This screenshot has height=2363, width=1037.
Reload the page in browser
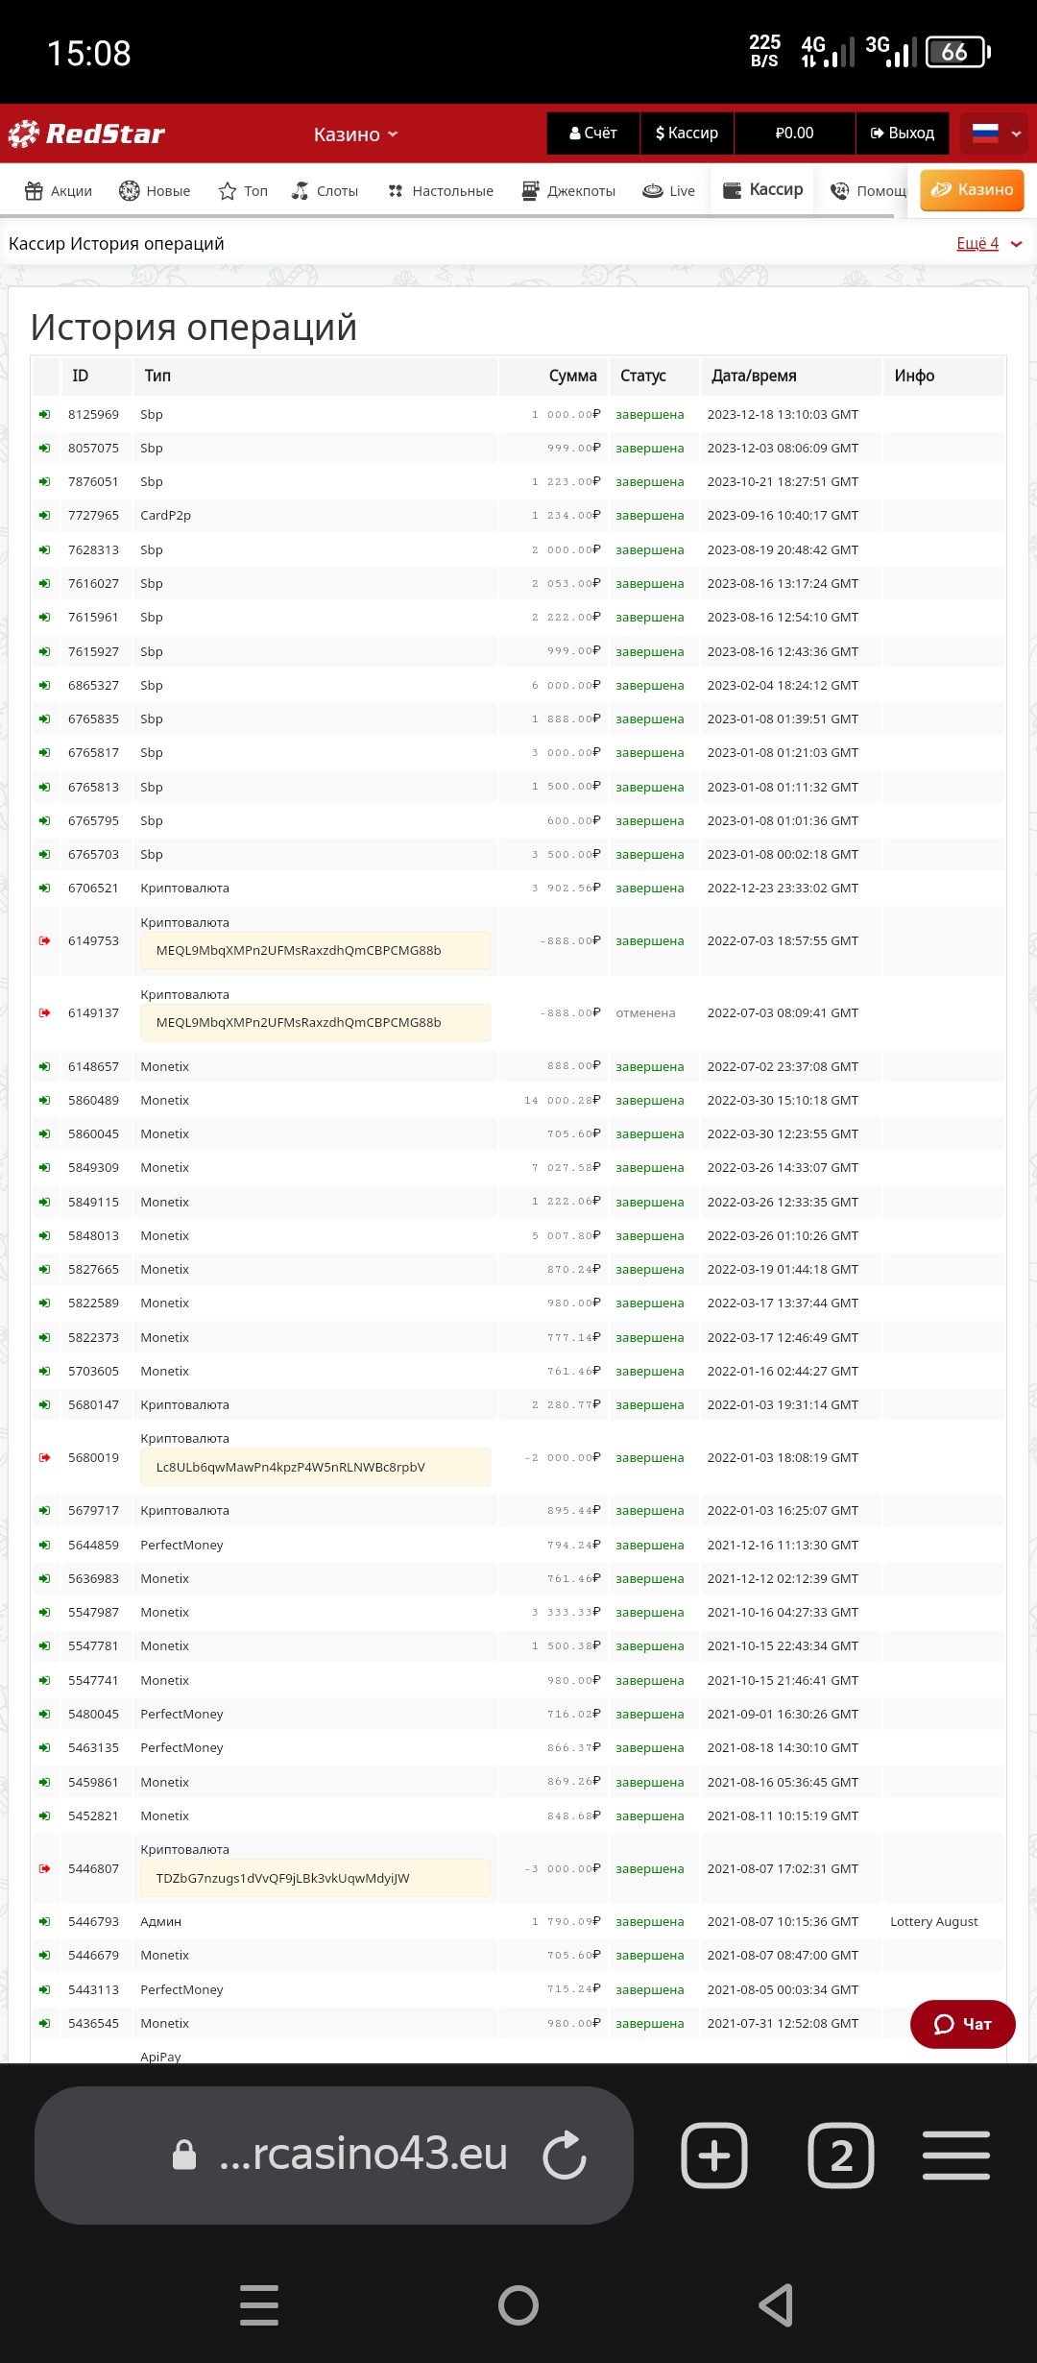565,2155
